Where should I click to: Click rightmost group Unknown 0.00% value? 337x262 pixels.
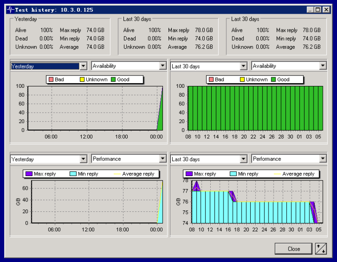(x=262, y=47)
